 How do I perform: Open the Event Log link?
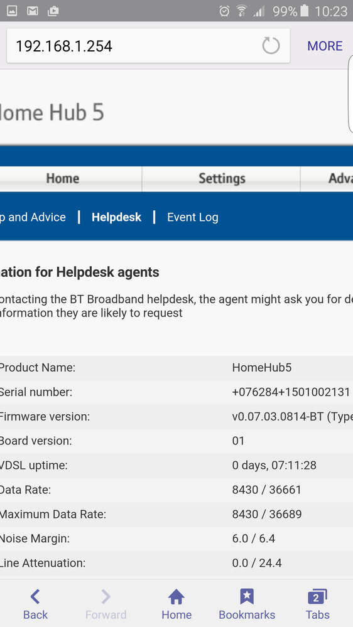[x=192, y=217]
